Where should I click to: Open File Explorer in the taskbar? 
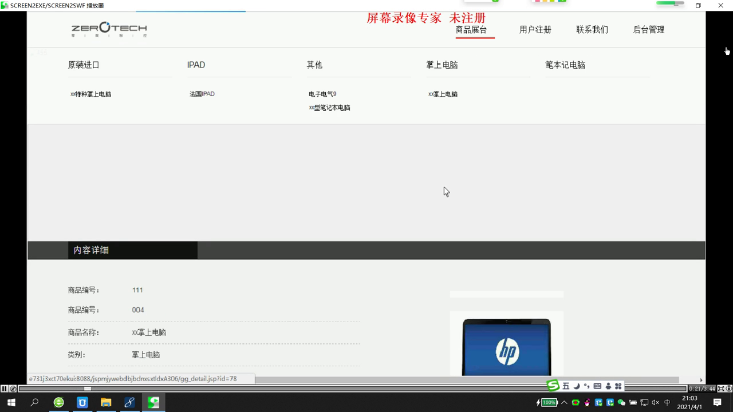pos(106,402)
